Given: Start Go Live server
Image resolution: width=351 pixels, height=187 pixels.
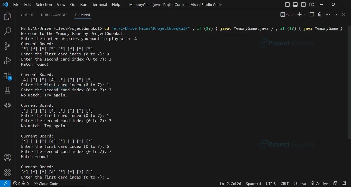Looking at the screenshot, I should tap(319, 184).
